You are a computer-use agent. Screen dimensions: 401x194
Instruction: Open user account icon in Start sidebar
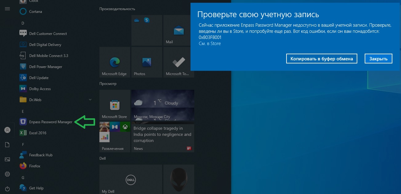(7, 130)
